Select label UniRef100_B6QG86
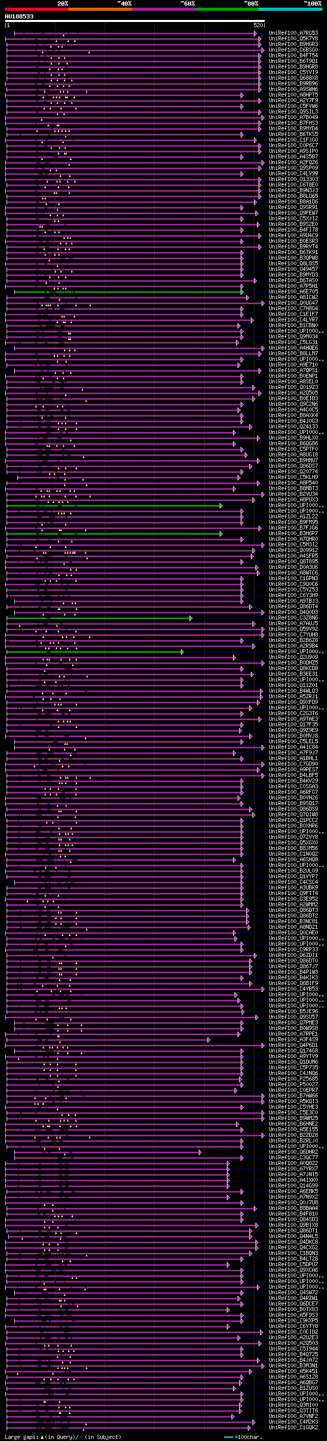 293,444
